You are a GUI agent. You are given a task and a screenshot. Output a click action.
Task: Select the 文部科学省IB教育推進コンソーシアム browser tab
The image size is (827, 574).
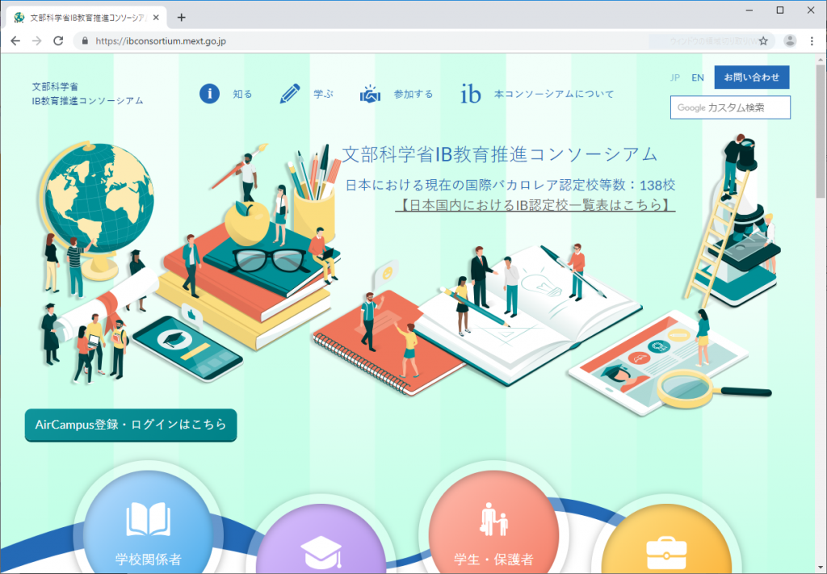coord(86,18)
